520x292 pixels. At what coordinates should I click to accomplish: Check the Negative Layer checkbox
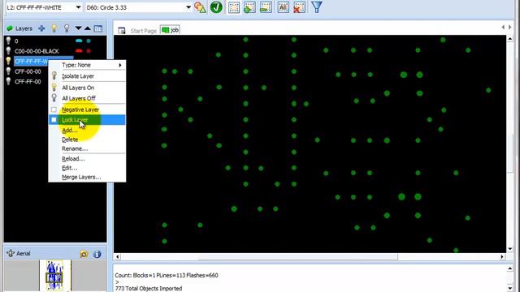(54, 109)
